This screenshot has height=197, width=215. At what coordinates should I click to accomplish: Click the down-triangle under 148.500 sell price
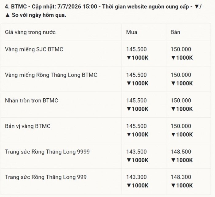pos(173,160)
